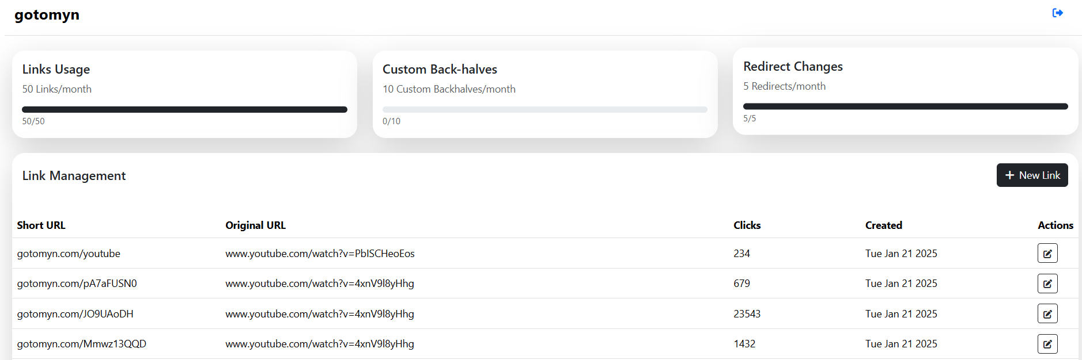1082x360 pixels.
Task: Select the gotomyn.com/Mmwz13QQD short URL
Action: click(x=81, y=344)
